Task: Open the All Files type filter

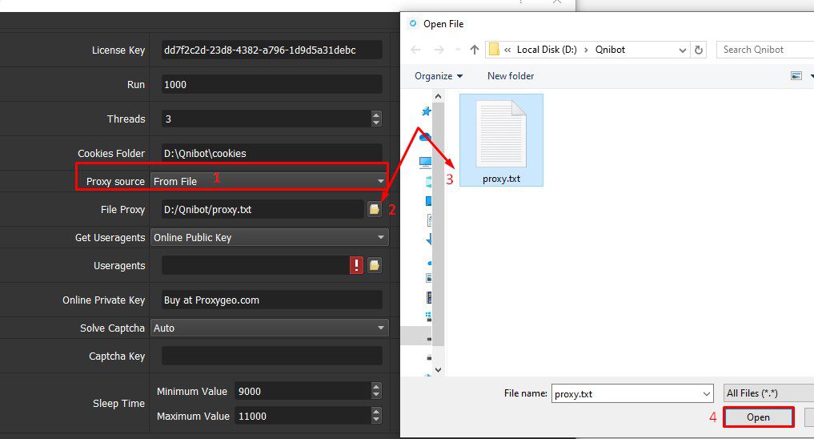Action: point(767,393)
